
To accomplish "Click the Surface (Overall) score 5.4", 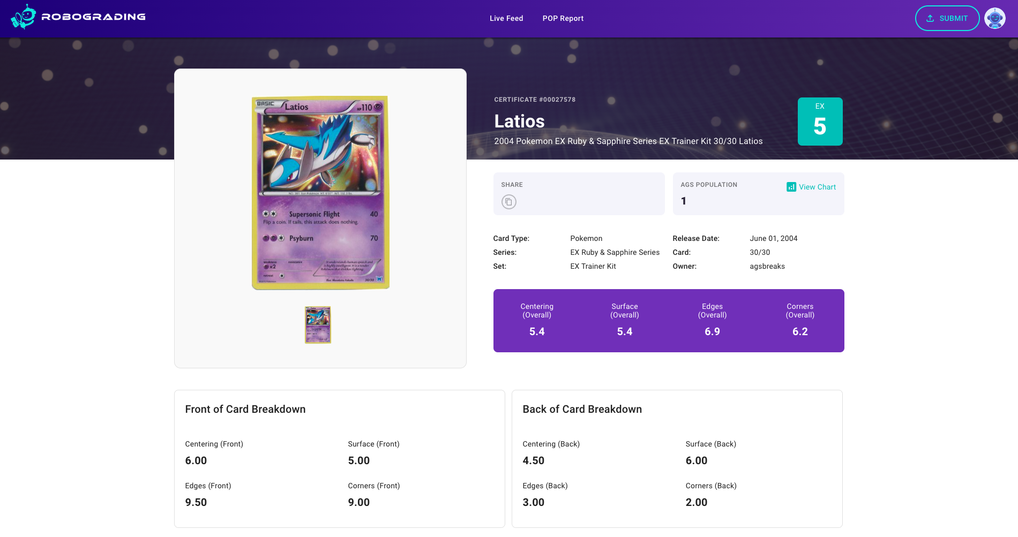I will pyautogui.click(x=625, y=331).
